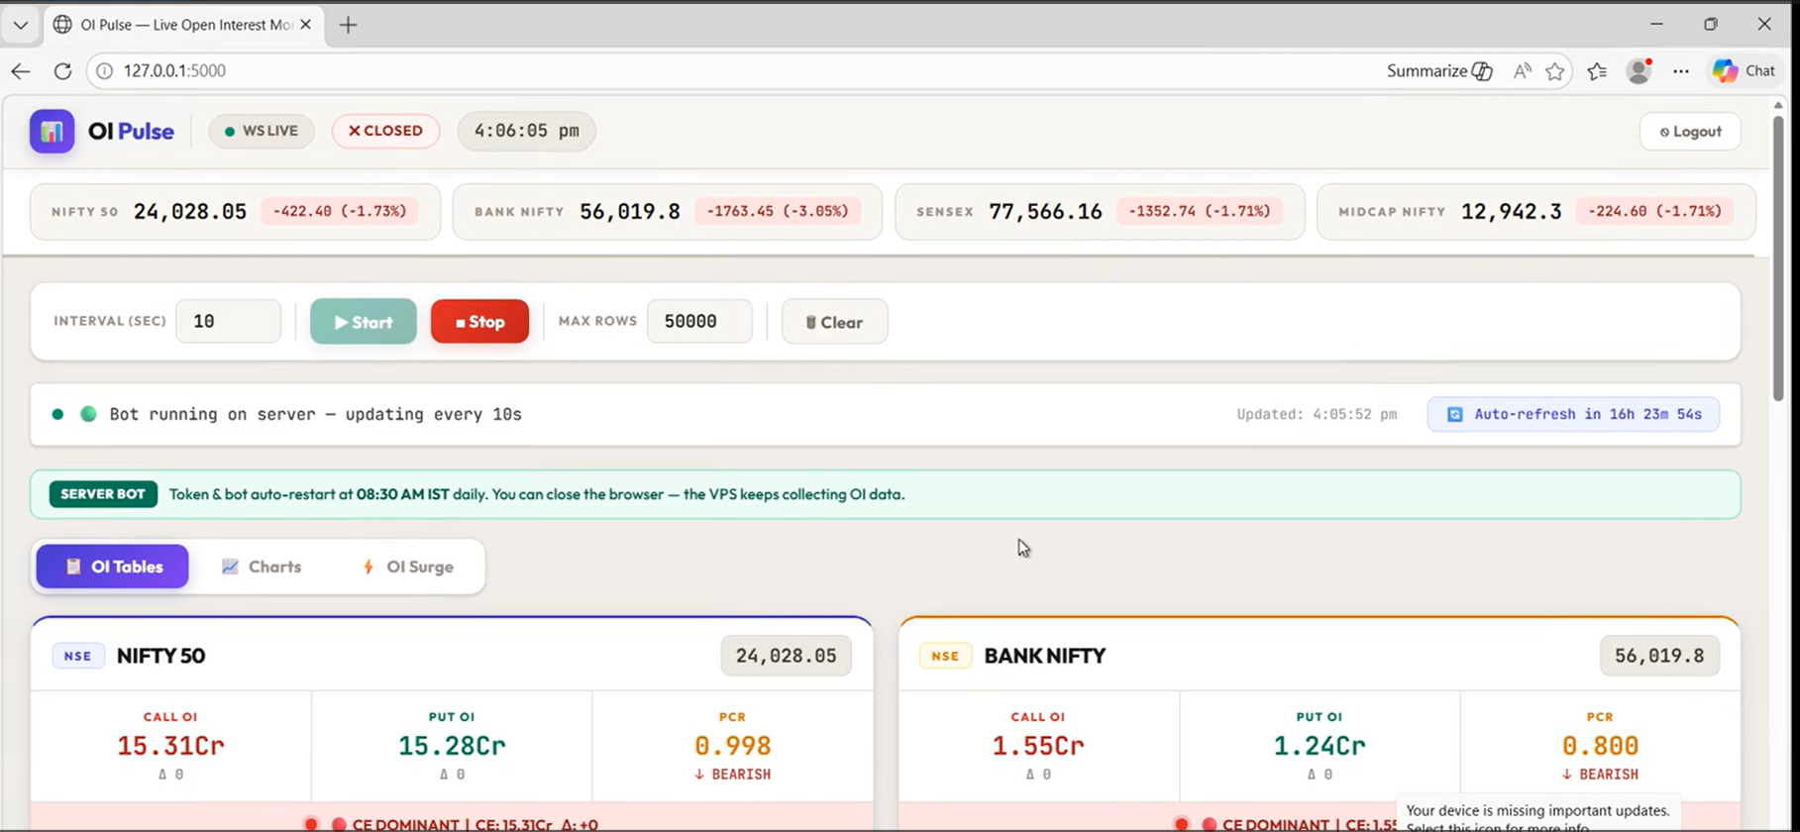
Task: Open the tab search chevron
Action: [20, 25]
